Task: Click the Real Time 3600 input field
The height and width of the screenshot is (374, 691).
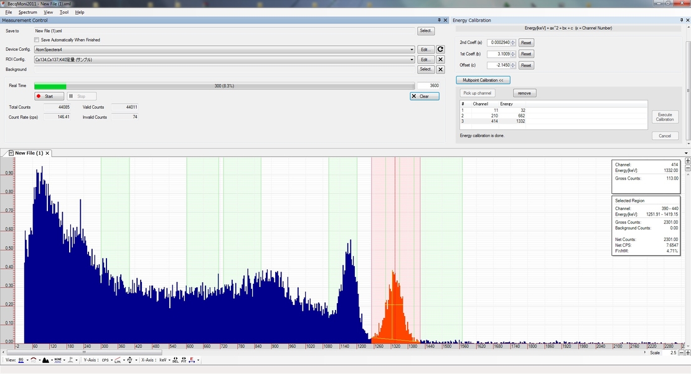Action: point(429,86)
